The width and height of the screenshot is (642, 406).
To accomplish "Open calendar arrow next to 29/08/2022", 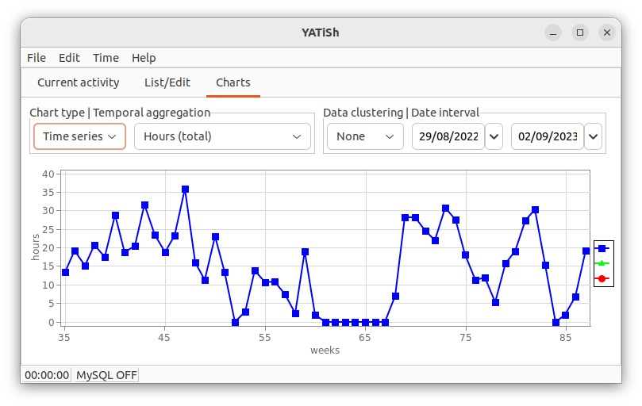I will [x=494, y=136].
